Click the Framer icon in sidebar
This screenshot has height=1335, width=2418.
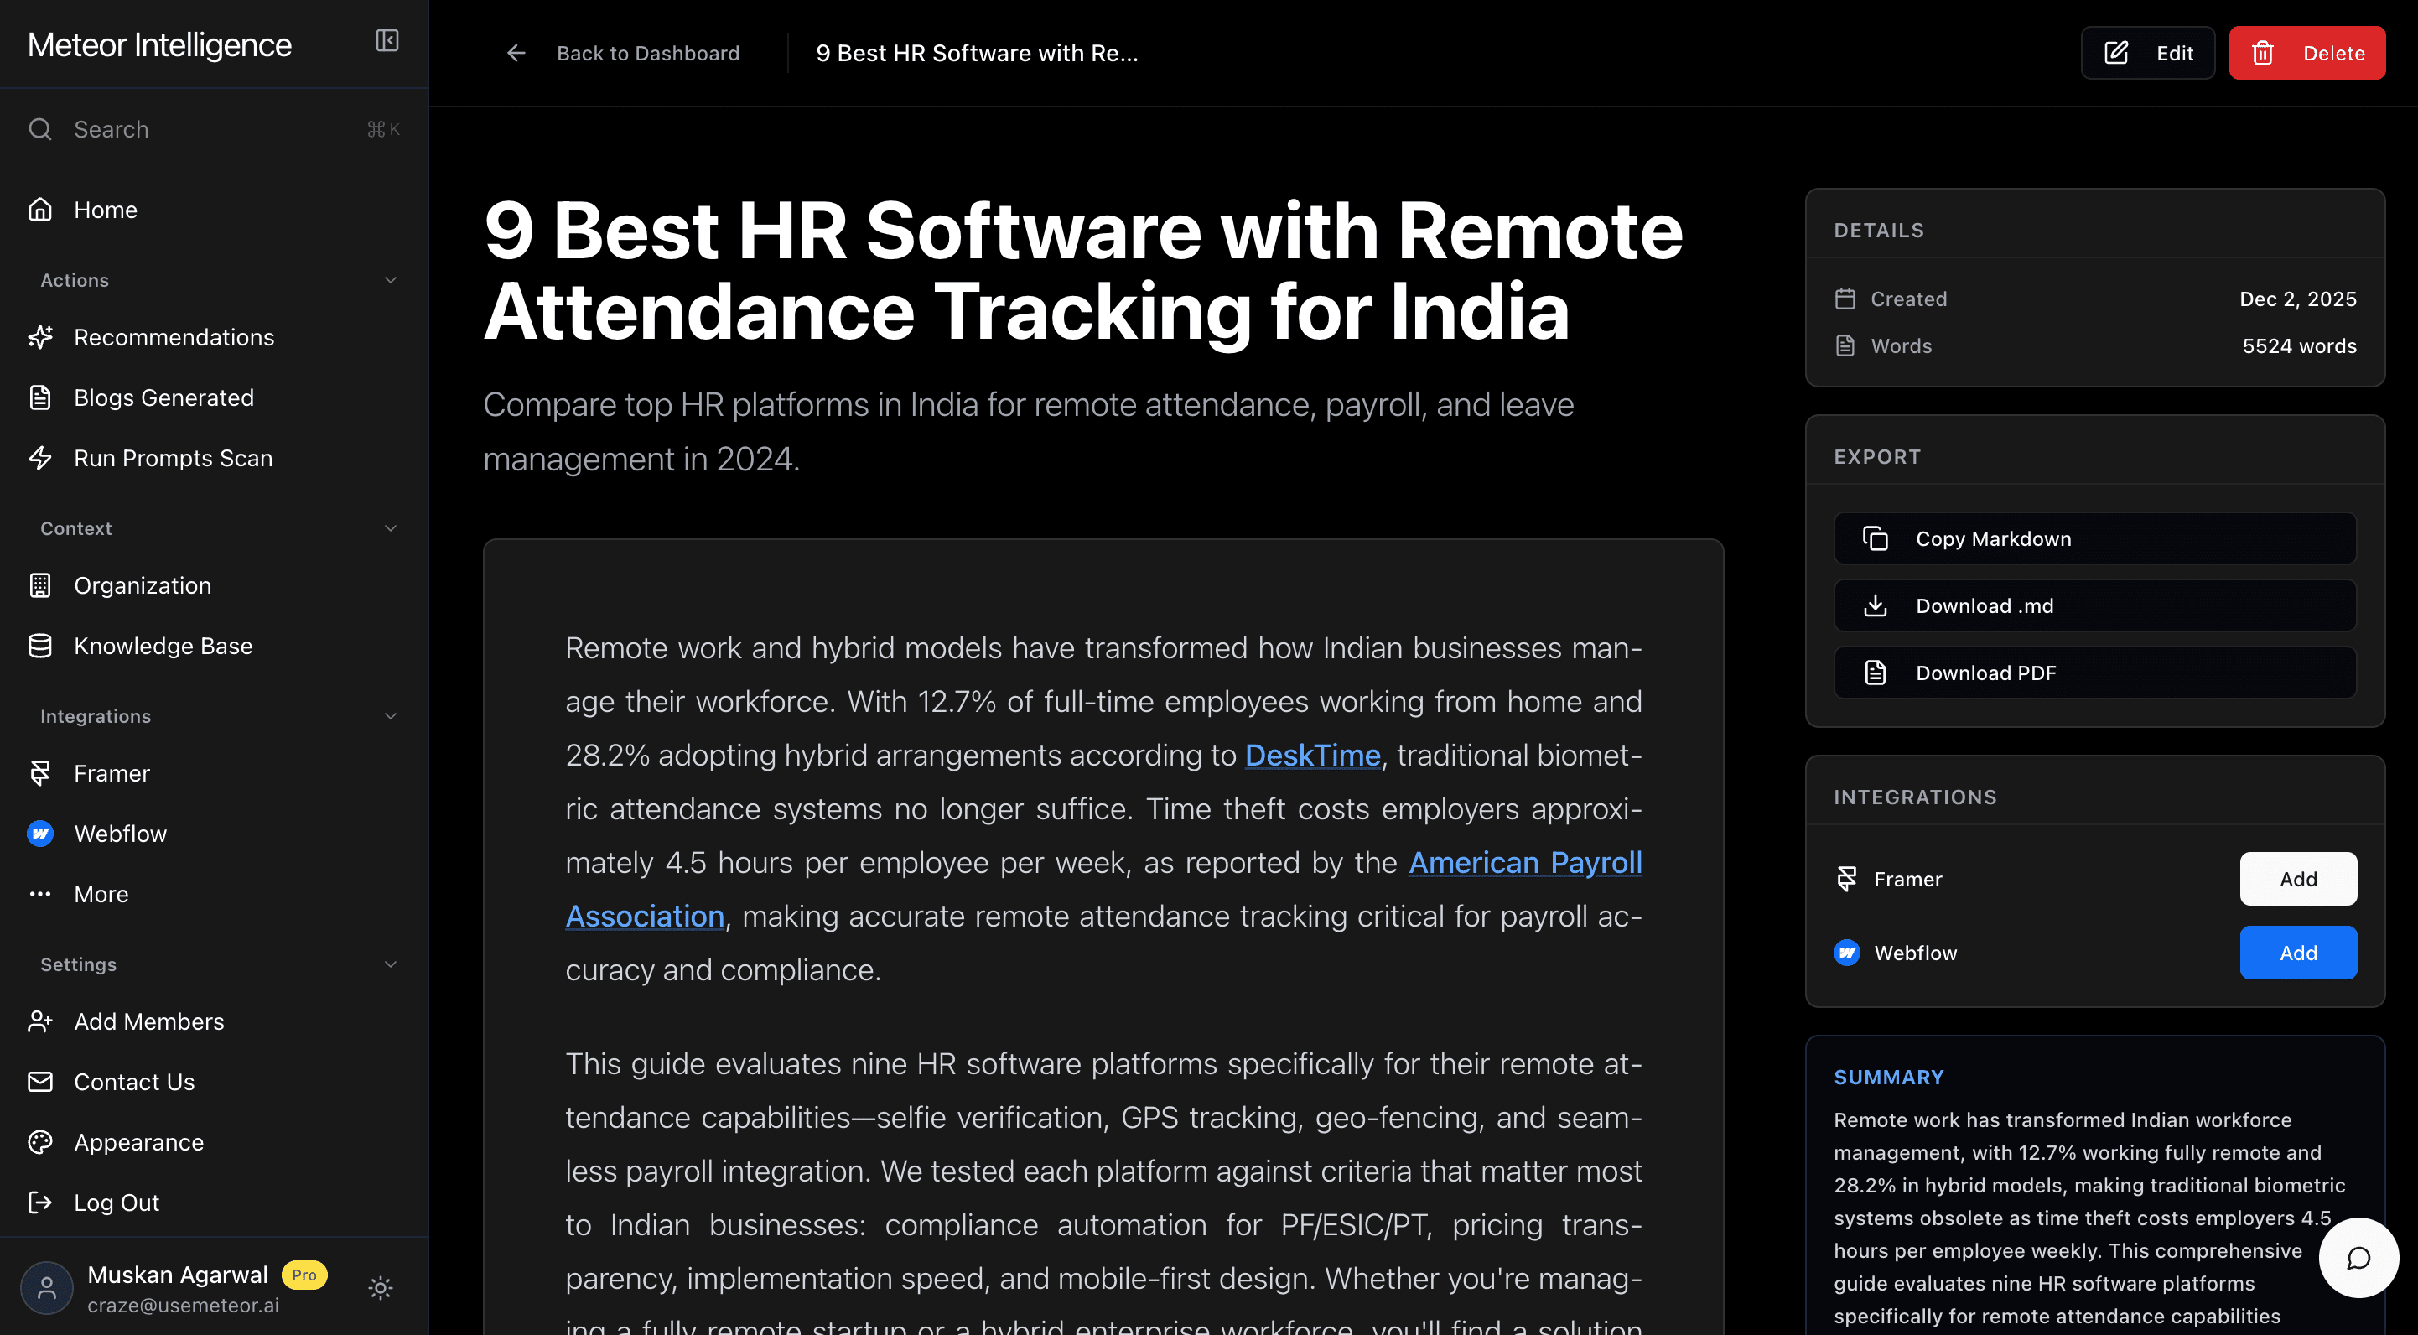tap(40, 772)
